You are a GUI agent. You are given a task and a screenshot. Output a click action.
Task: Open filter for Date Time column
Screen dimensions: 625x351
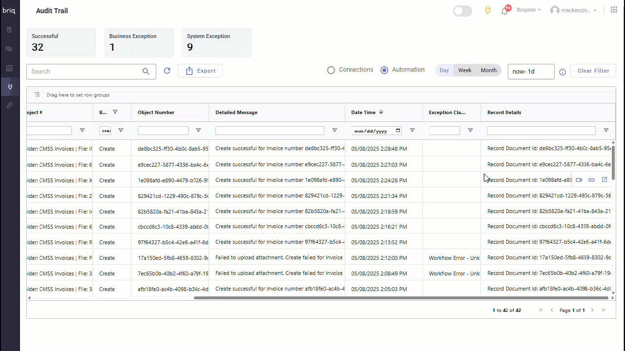(412, 131)
